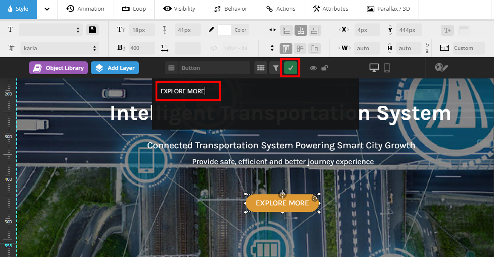Open the Custom size dropdown
The width and height of the screenshot is (494, 257).
469,48
